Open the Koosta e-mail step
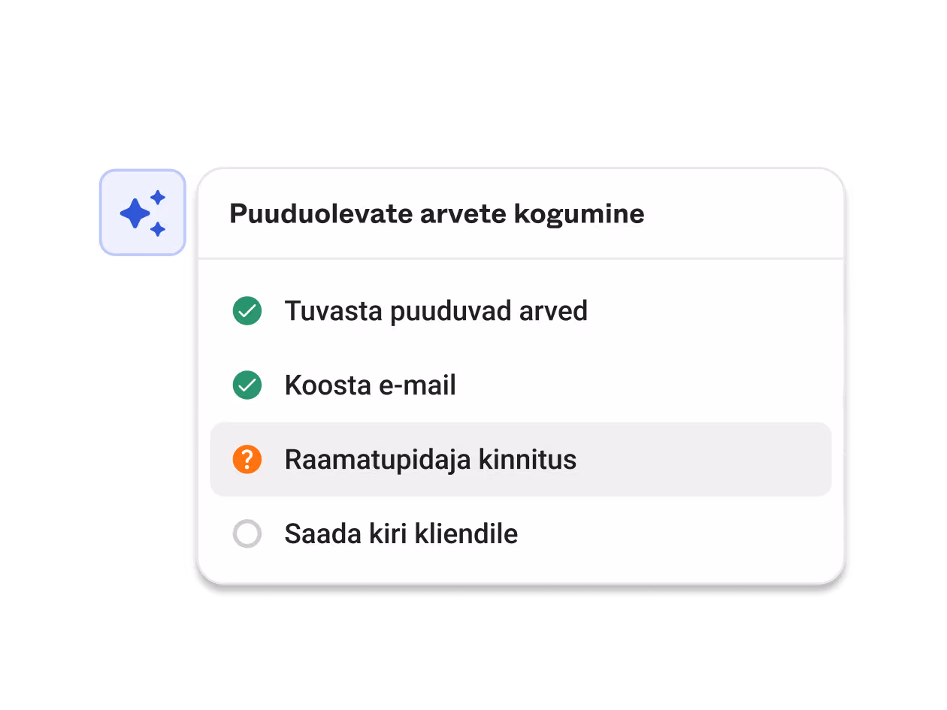This screenshot has width=947, height=710. [371, 385]
